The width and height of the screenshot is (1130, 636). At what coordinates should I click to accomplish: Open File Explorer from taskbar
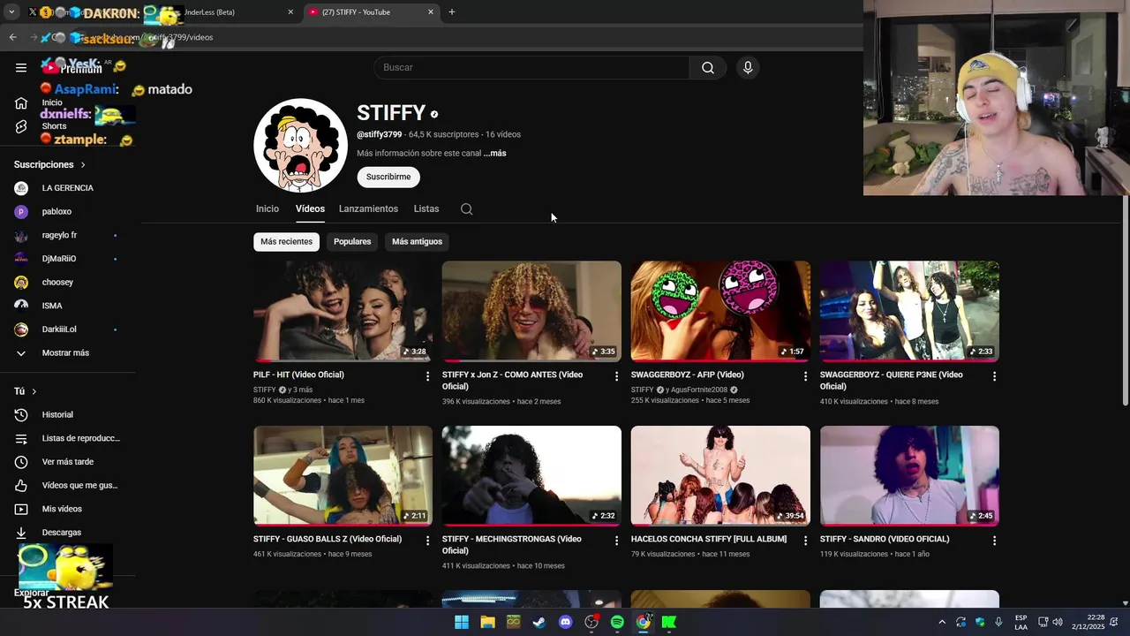487,622
